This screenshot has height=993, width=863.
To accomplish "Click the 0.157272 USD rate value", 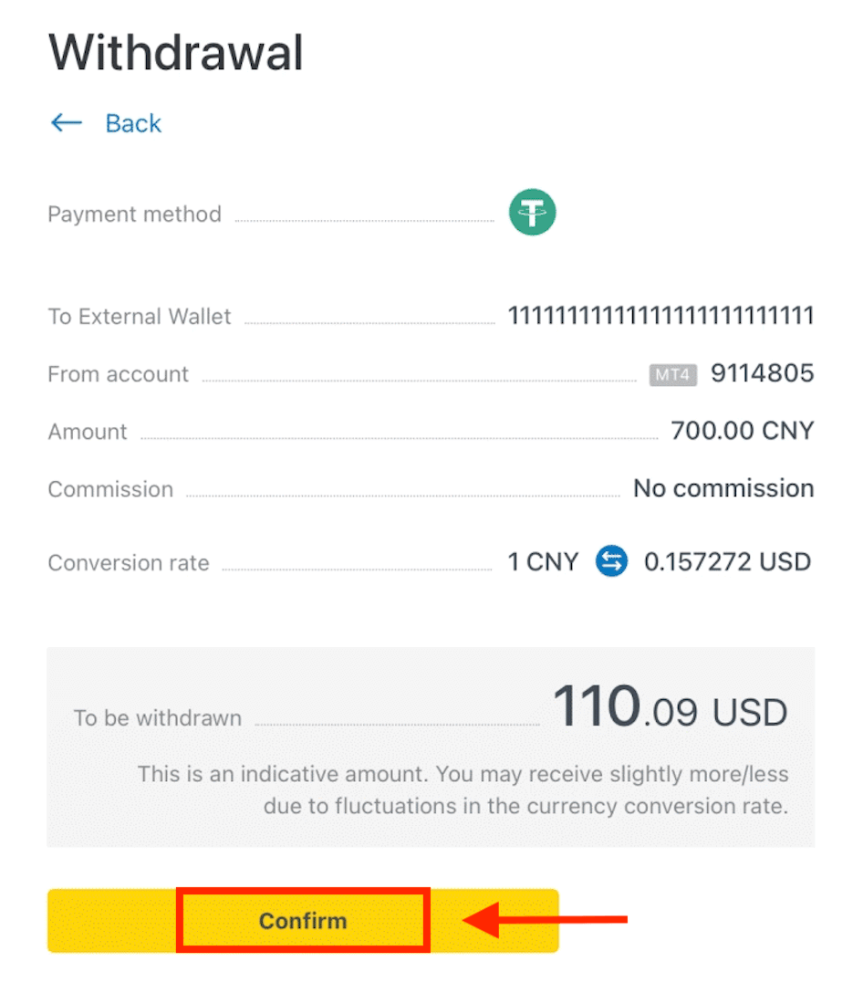I will coord(727,561).
